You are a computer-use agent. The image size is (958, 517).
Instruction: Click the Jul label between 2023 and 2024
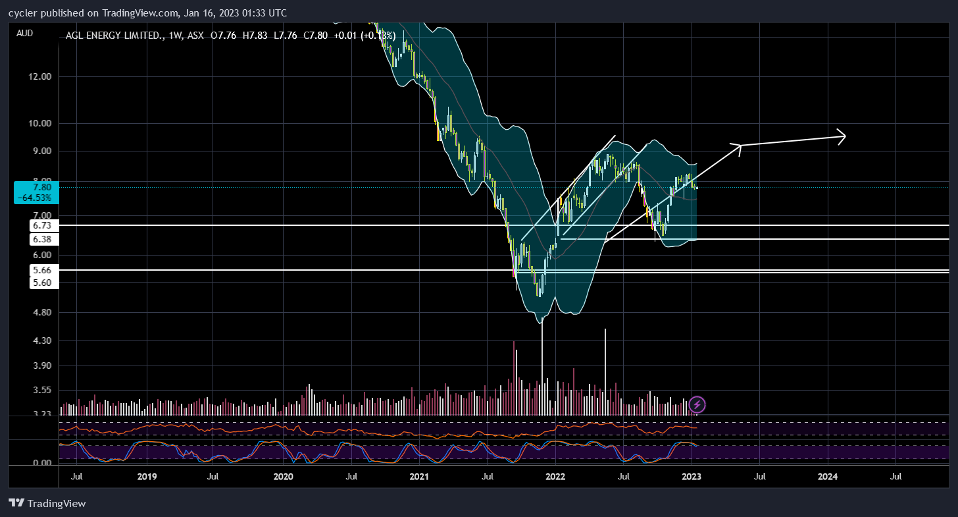click(x=759, y=476)
